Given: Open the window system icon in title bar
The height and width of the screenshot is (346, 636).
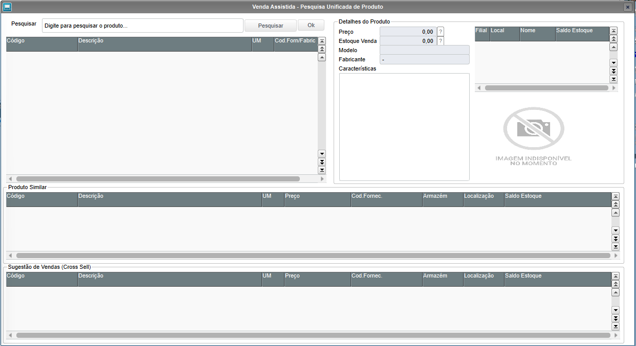Looking at the screenshot, I should pos(8,7).
